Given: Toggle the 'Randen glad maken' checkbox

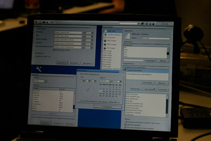Looking at the screenshot, I should 54,50.
